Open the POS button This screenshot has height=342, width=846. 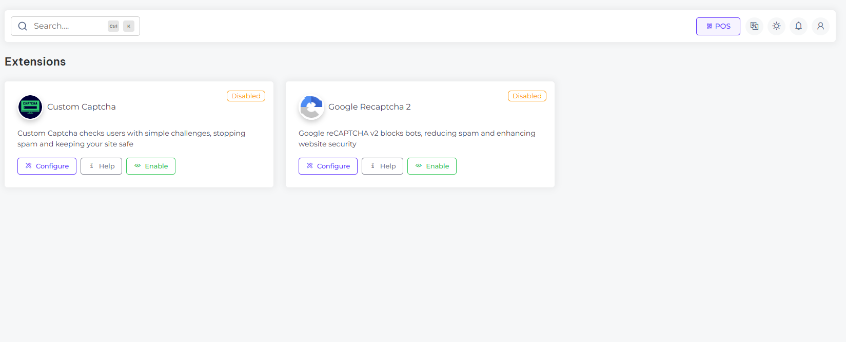point(718,26)
